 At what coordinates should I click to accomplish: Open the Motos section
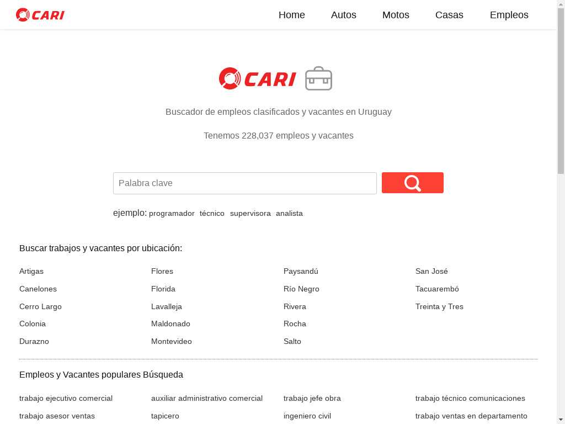pyautogui.click(x=396, y=15)
